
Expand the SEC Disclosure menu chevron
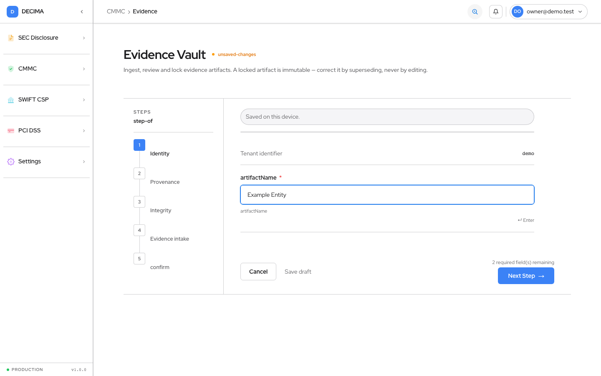tap(84, 38)
